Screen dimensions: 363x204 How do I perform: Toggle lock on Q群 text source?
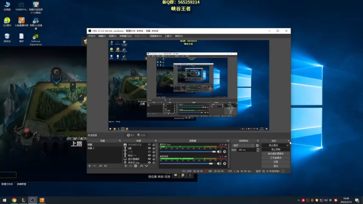click(x=153, y=148)
